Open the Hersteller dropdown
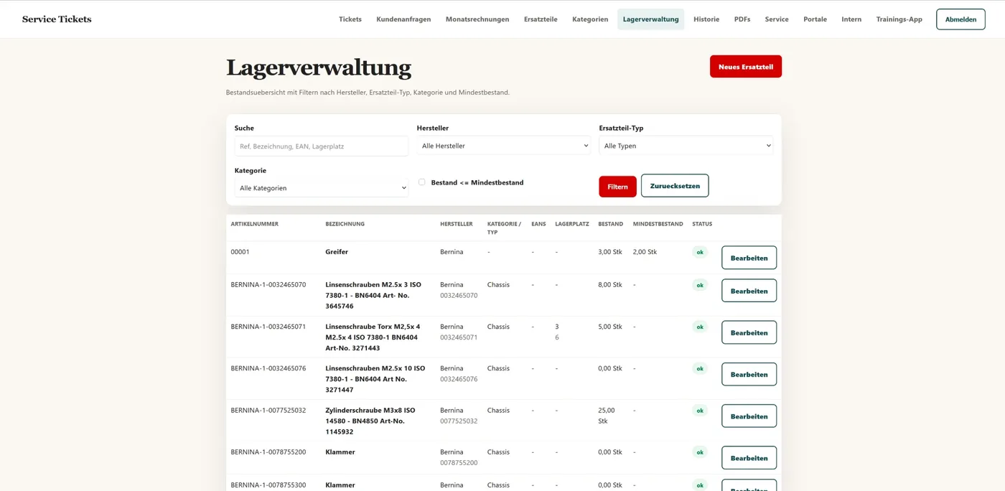 504,146
